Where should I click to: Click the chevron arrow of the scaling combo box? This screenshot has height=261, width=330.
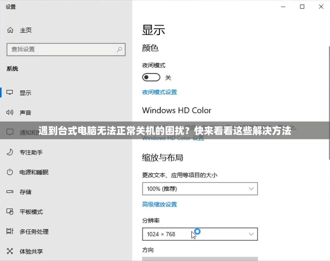[251, 189]
